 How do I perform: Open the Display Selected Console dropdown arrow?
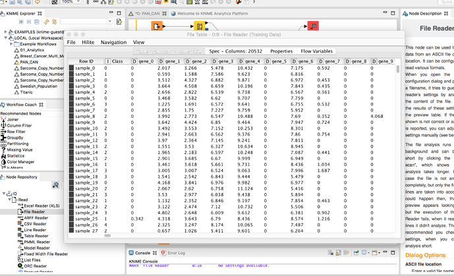[368, 253]
